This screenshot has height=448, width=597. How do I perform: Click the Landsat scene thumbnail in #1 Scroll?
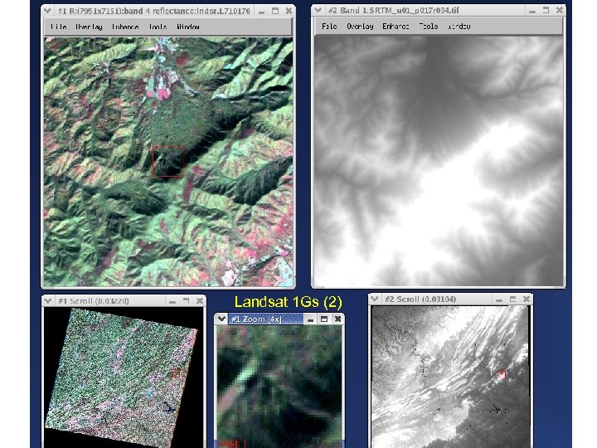[121, 377]
